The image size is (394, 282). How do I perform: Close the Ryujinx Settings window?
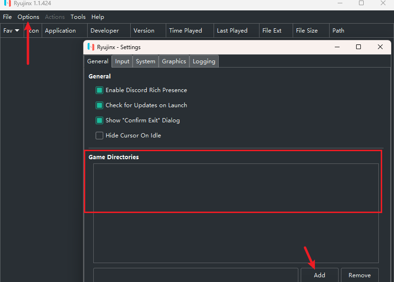coord(380,47)
